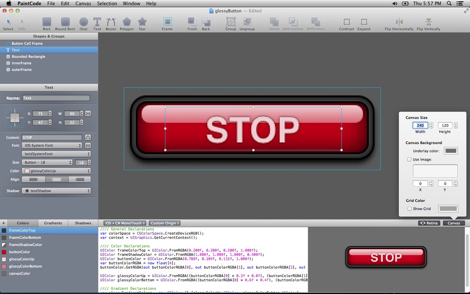
Task: Add a new color with plus button
Action: pos(4,223)
